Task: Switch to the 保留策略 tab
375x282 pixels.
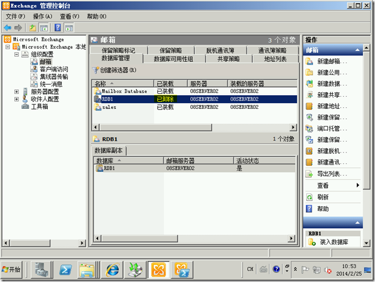Action: tap(171, 50)
